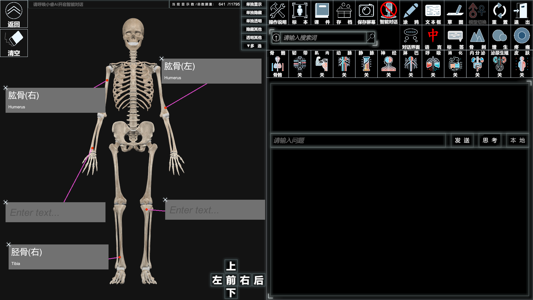Toggle the 骨骼 skeleton system layer
Screen dimensions: 533x300
click(277, 64)
